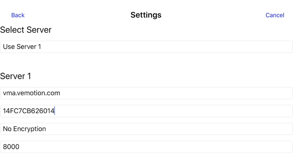Click the 14FC7CB626014 ID field
This screenshot has width=293, height=165.
[146, 111]
